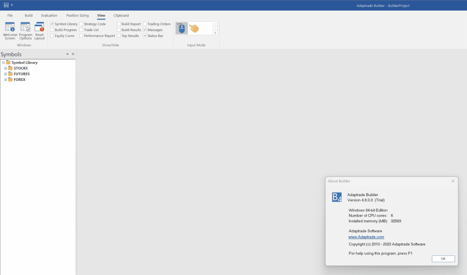
Task: Close the Symbols panel
Action: (x=73, y=54)
